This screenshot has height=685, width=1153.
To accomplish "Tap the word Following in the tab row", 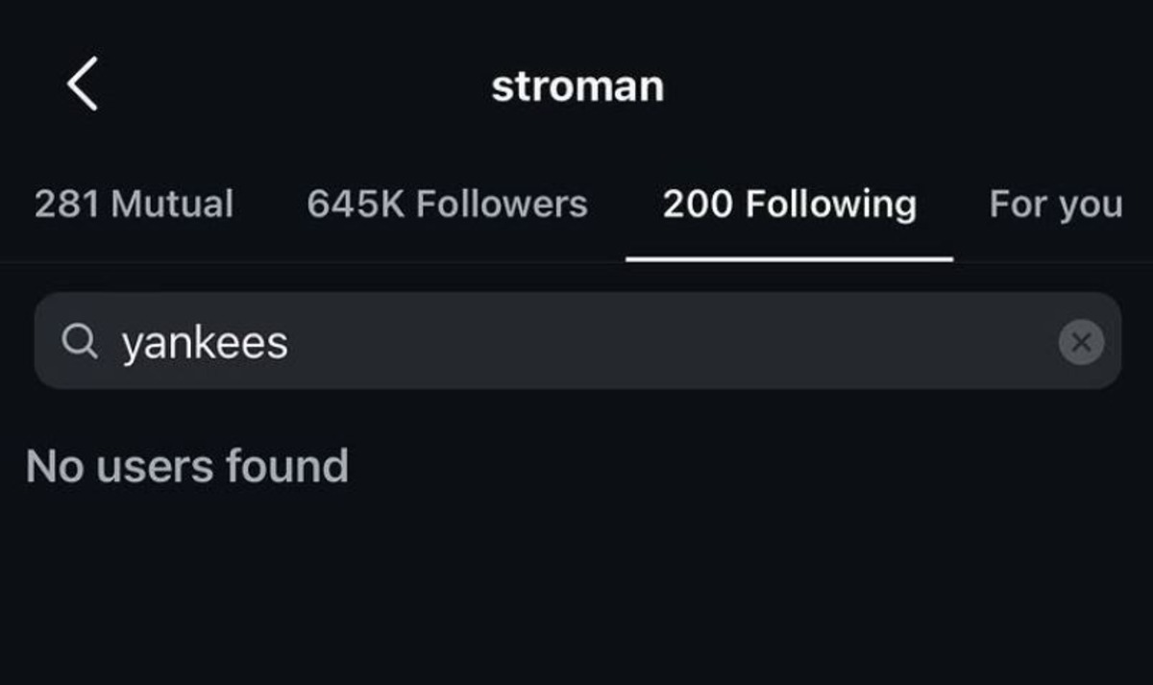I will tap(831, 204).
